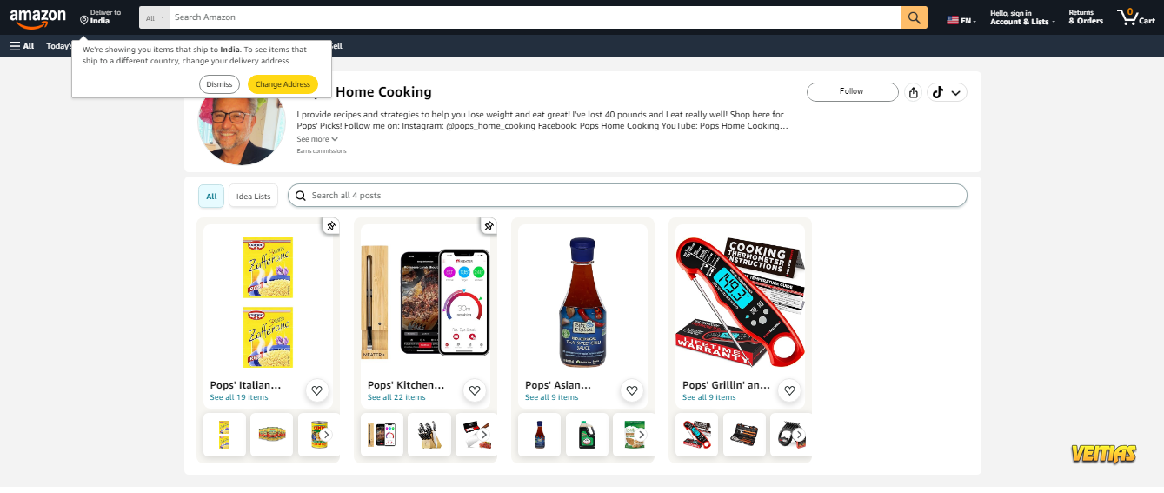
Task: Favorite the Pops' Grillin' list via the heart
Action: pos(789,390)
